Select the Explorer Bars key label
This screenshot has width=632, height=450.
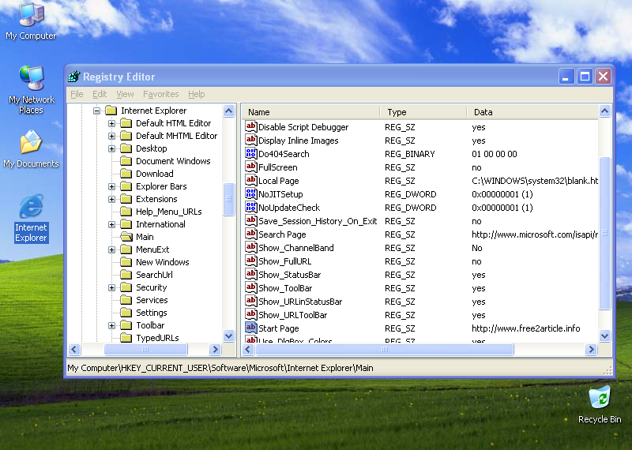[161, 186]
